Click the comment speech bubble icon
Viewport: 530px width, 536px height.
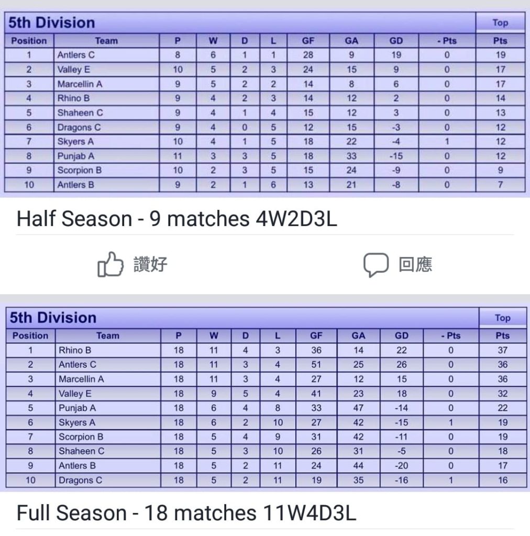pyautogui.click(x=376, y=264)
